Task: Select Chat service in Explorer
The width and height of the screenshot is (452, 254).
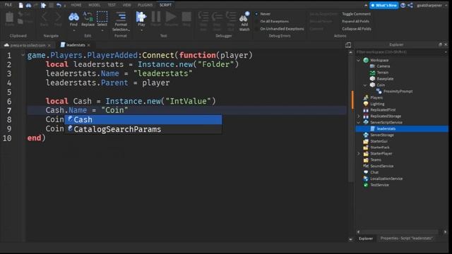Action: [x=374, y=172]
